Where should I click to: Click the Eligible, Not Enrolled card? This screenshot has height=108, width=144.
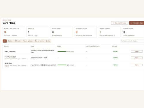tap(14, 32)
